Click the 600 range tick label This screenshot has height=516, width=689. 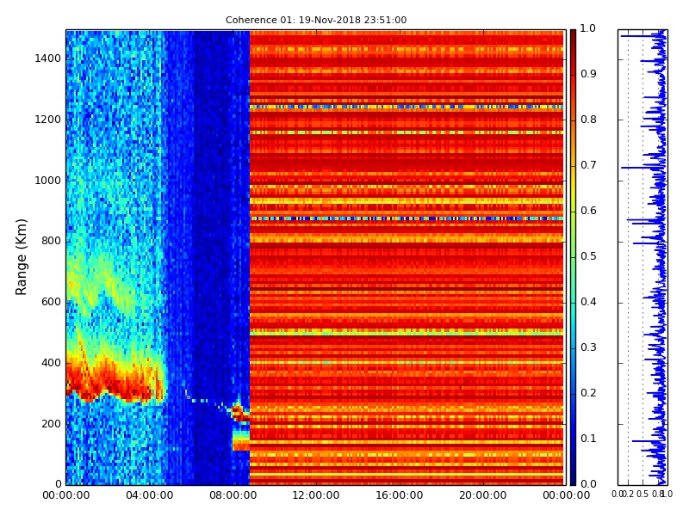pyautogui.click(x=51, y=303)
